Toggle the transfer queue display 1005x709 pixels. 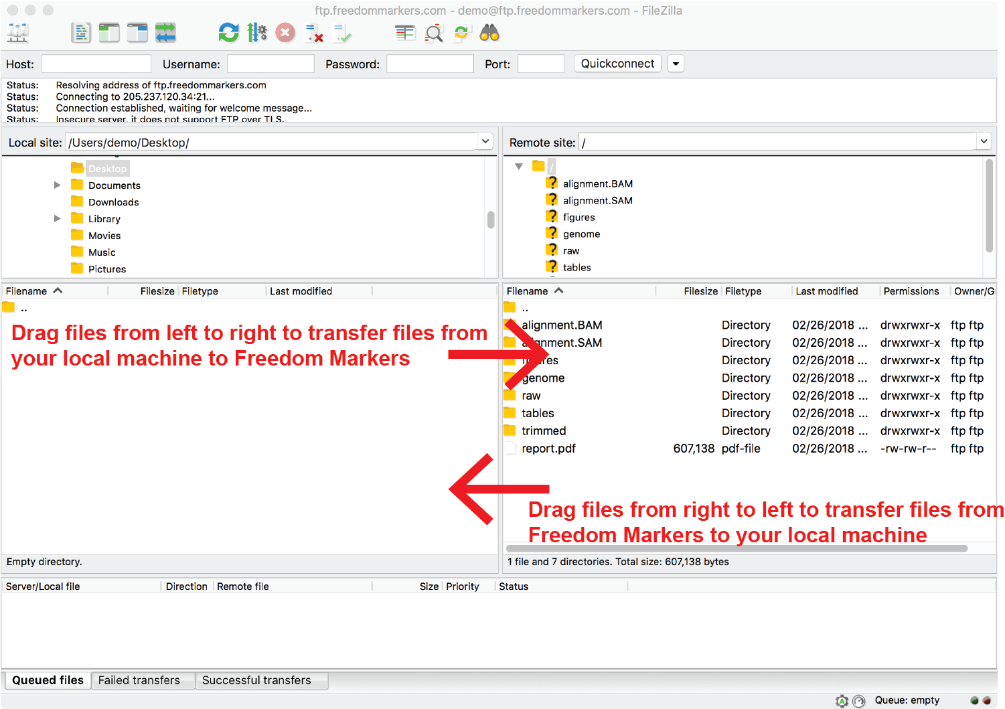pos(165,33)
